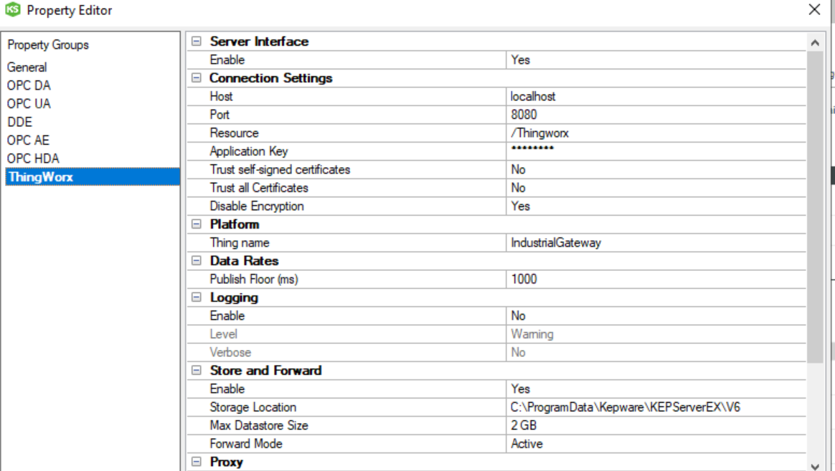
Task: Open the OPC UA property group
Action: [29, 104]
